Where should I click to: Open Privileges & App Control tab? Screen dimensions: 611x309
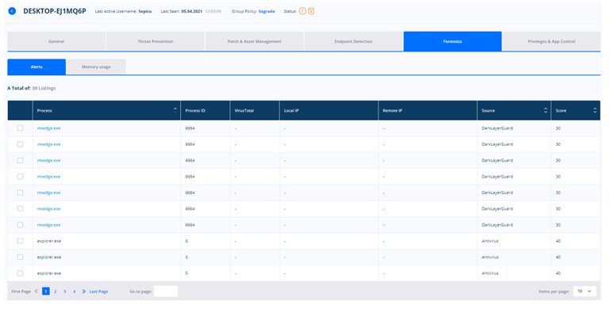pos(551,41)
